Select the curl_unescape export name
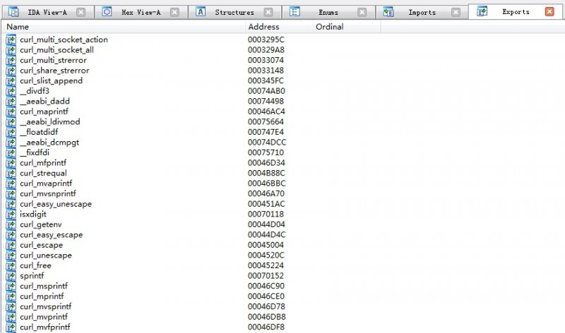The image size is (565, 333). click(46, 255)
